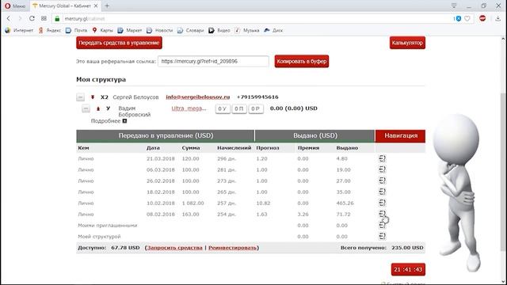Close the Mercury Global tab
Screen dimensions: 507x285
(x=96, y=6)
